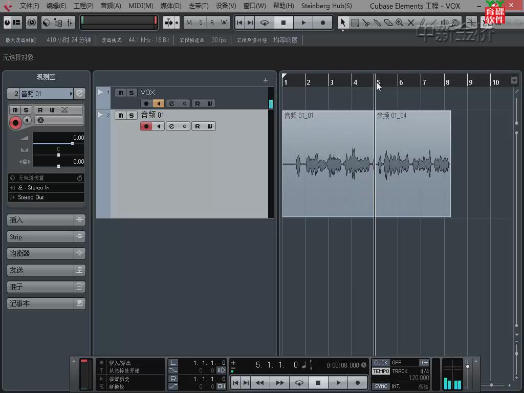
Task: Select the Mute X tool
Action: [x=411, y=23]
